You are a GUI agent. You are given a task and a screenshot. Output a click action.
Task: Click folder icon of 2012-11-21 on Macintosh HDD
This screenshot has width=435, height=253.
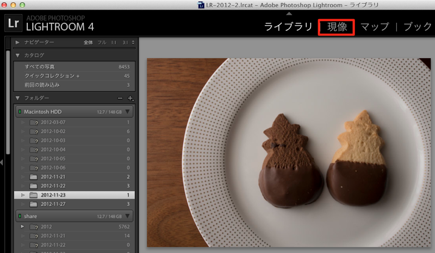[x=34, y=177]
